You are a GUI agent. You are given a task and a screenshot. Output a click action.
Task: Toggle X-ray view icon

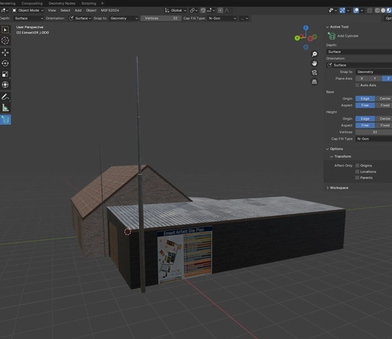369,10
